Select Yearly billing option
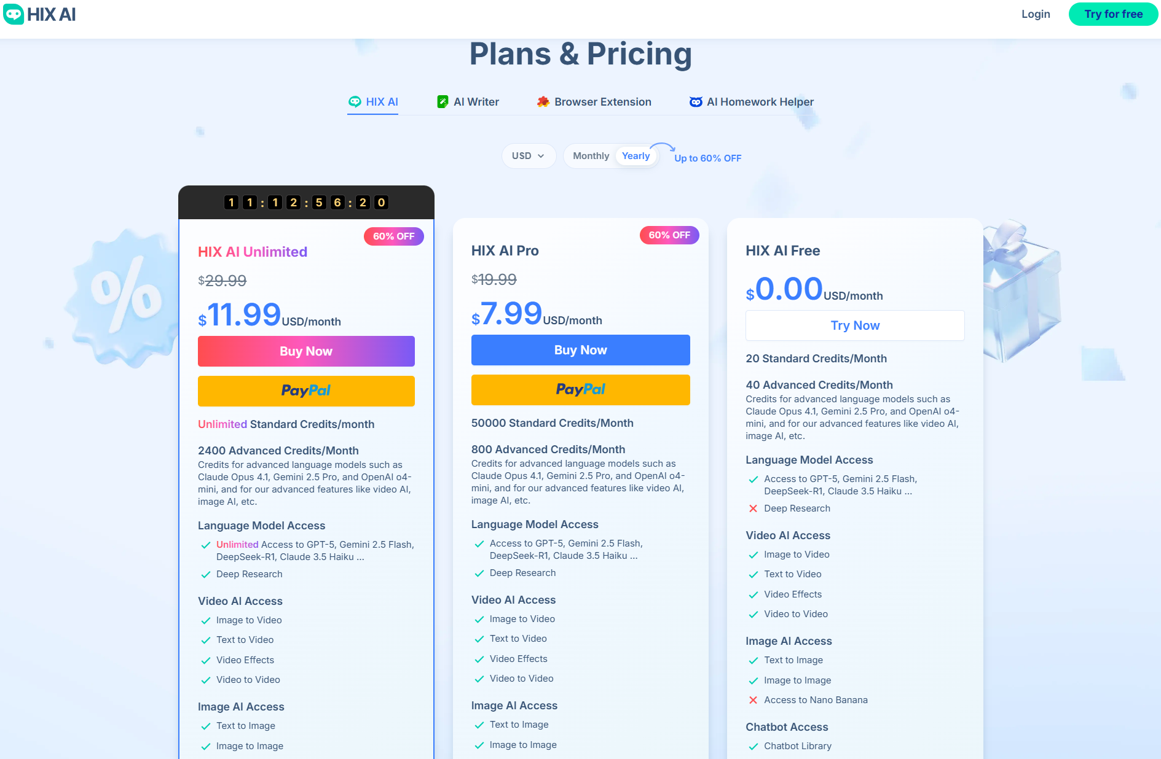Viewport: 1161px width, 759px height. (x=636, y=155)
